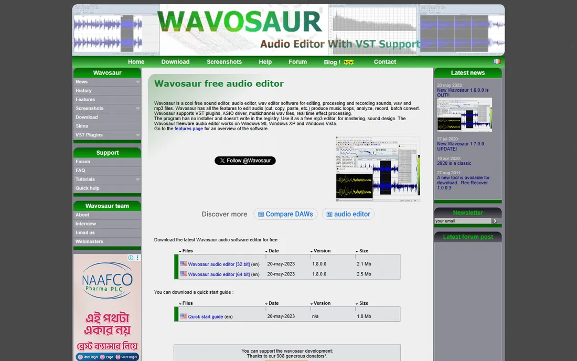This screenshot has height=361, width=577.
Task: Click the ad info icon on NAAFCO ad
Action: pos(131,258)
